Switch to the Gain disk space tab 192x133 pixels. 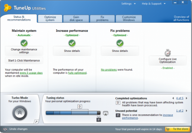(x=76, y=19)
